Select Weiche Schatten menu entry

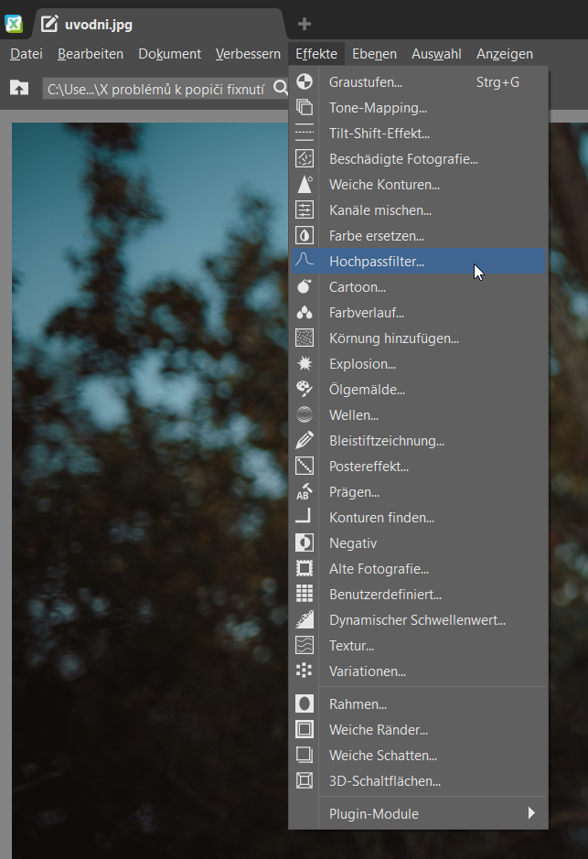[383, 756]
